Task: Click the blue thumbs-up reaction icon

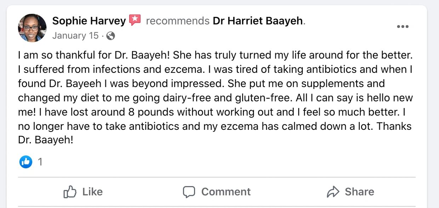Action: [x=26, y=162]
